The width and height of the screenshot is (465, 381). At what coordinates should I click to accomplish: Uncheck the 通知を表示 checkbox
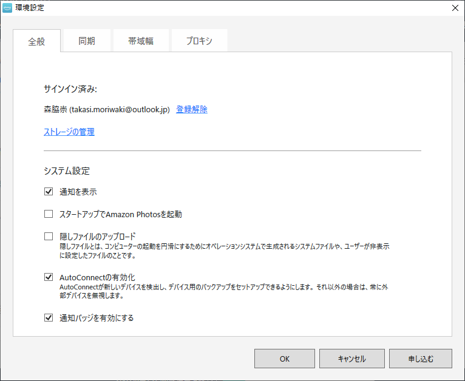tap(49, 191)
